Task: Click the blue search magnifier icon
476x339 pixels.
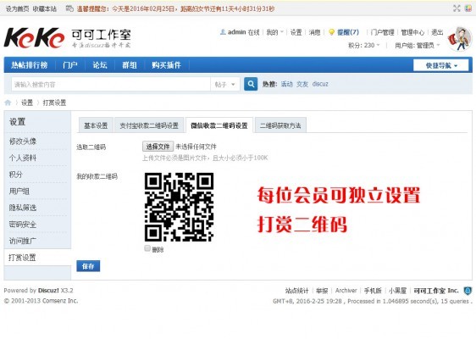Action: tap(251, 84)
